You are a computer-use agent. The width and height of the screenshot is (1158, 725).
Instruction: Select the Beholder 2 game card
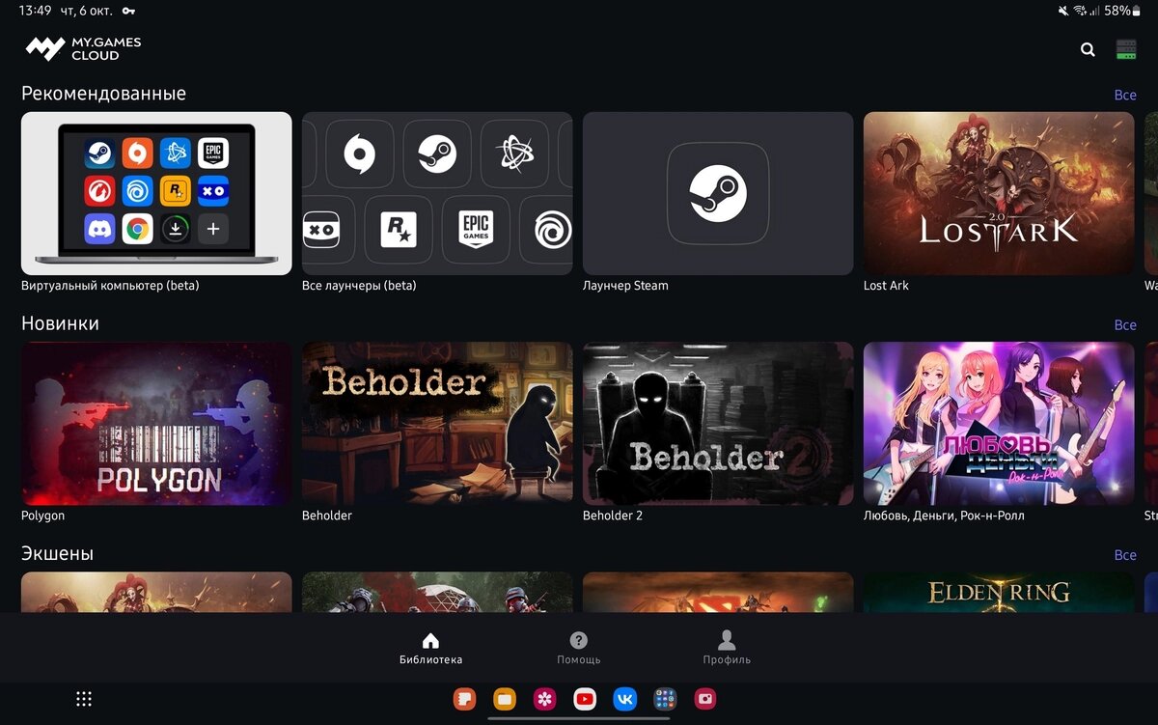(x=718, y=423)
